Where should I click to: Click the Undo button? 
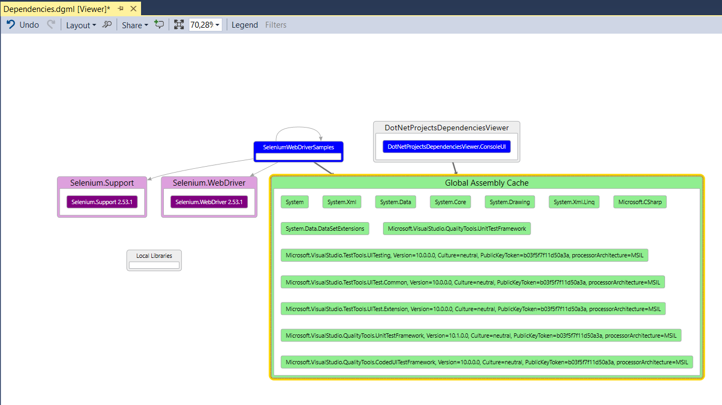click(x=22, y=25)
